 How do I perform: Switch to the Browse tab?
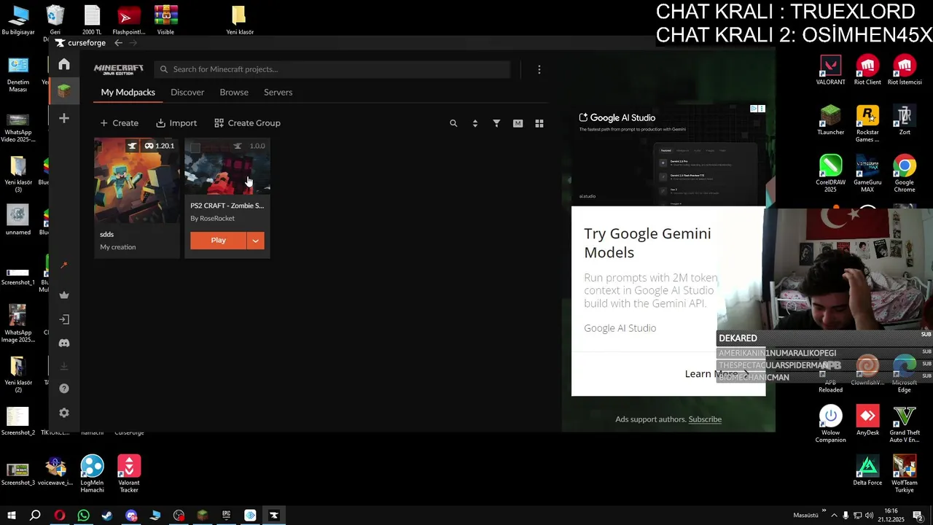click(x=234, y=92)
